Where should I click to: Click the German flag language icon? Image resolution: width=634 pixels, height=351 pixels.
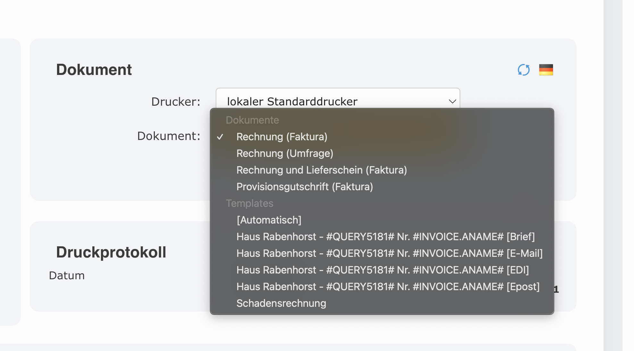click(x=546, y=70)
